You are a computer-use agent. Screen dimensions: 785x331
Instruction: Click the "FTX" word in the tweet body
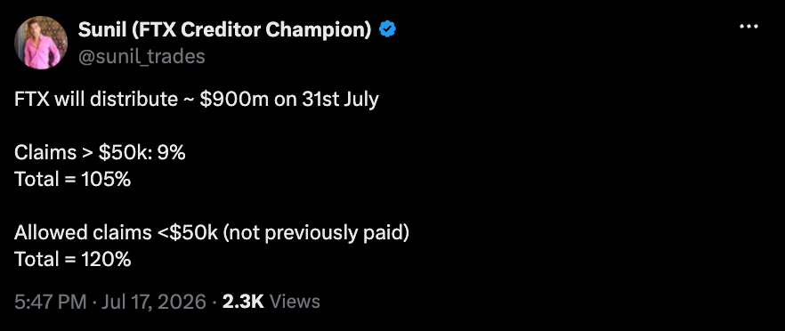click(x=32, y=99)
